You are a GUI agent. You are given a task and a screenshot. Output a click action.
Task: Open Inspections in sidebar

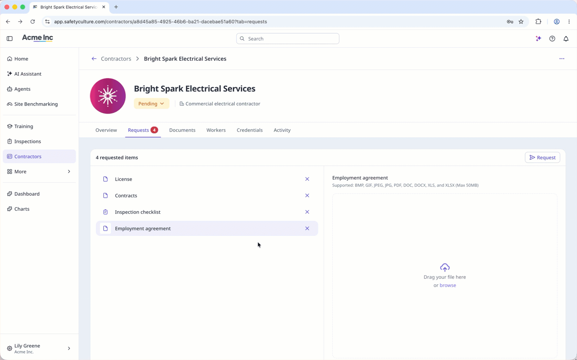39,141
